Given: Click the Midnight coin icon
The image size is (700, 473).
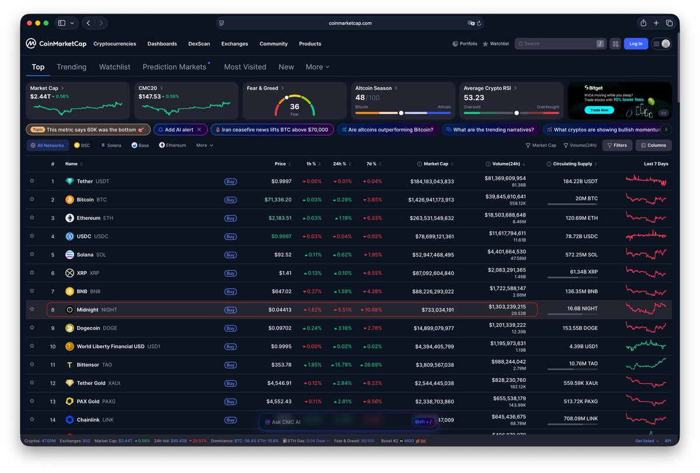Looking at the screenshot, I should (x=69, y=309).
